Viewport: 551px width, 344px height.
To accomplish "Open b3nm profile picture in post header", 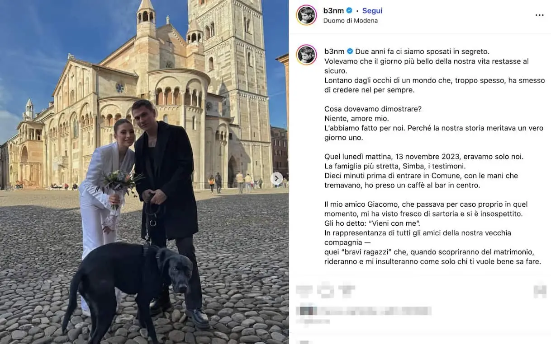I will tap(306, 15).
